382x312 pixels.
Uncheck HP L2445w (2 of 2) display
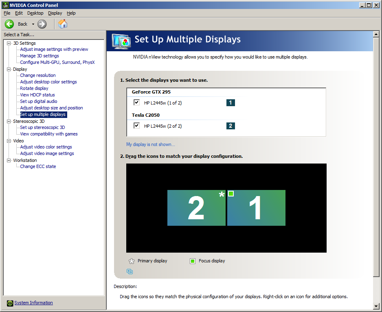[136, 126]
